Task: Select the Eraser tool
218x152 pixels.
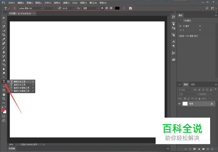Action: tap(4, 60)
